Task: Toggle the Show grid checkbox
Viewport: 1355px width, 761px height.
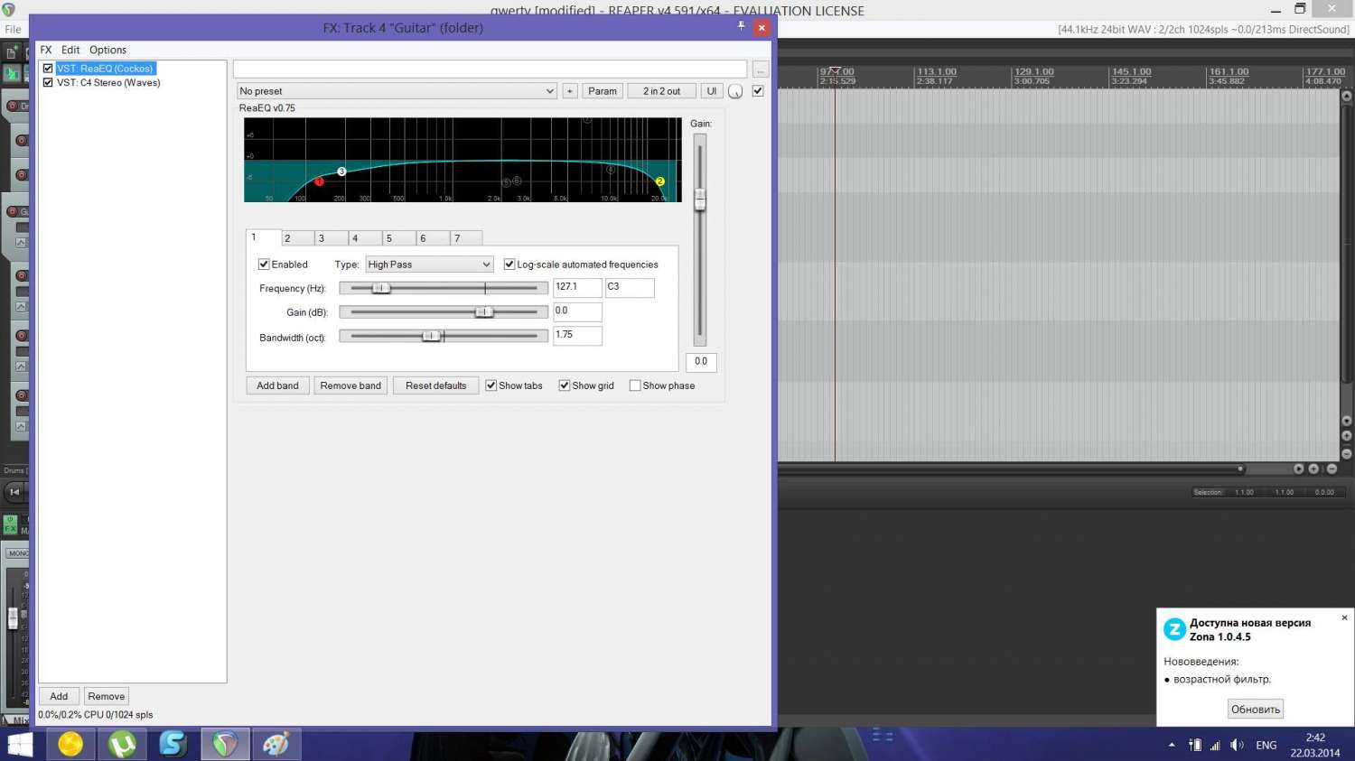Action: (565, 385)
